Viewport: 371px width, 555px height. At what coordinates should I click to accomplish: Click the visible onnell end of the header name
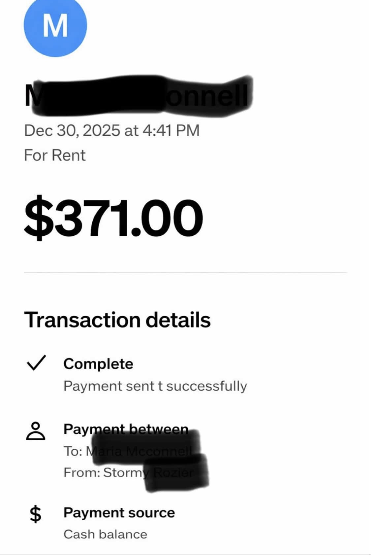[x=208, y=96]
